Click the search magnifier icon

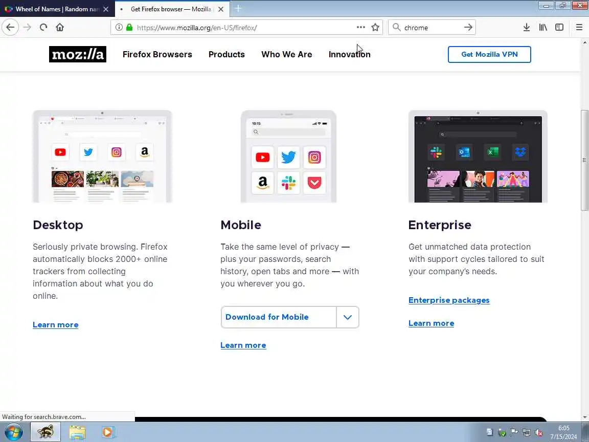[x=396, y=28]
